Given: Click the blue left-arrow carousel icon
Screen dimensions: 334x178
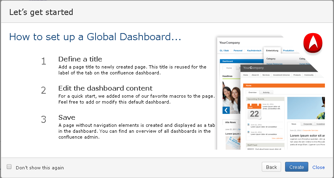Looking at the screenshot, I should coord(226,110).
